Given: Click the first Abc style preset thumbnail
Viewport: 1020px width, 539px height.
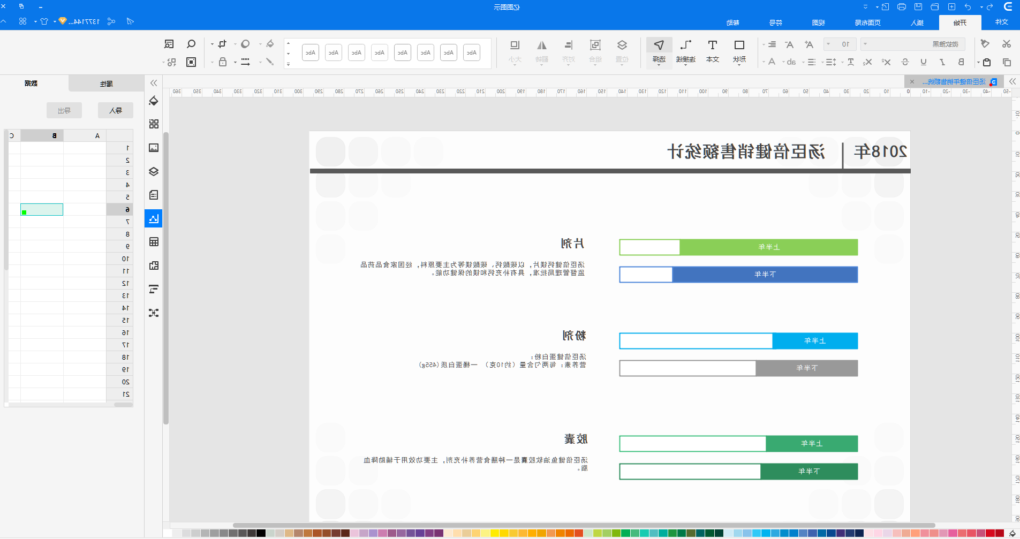Looking at the screenshot, I should coord(471,52).
